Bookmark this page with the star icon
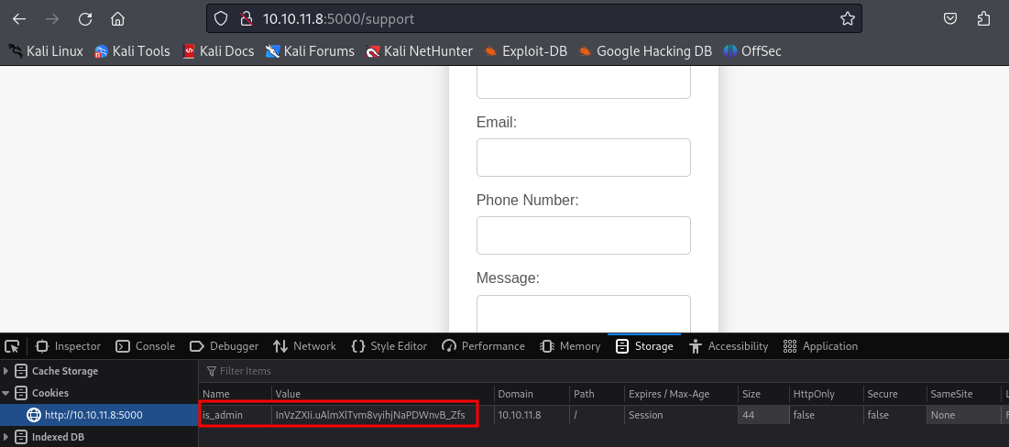 click(848, 18)
